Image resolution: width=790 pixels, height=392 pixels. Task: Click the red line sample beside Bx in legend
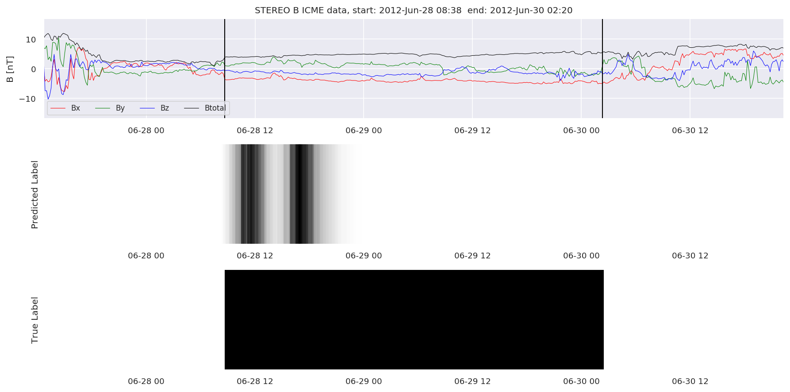pyautogui.click(x=58, y=108)
